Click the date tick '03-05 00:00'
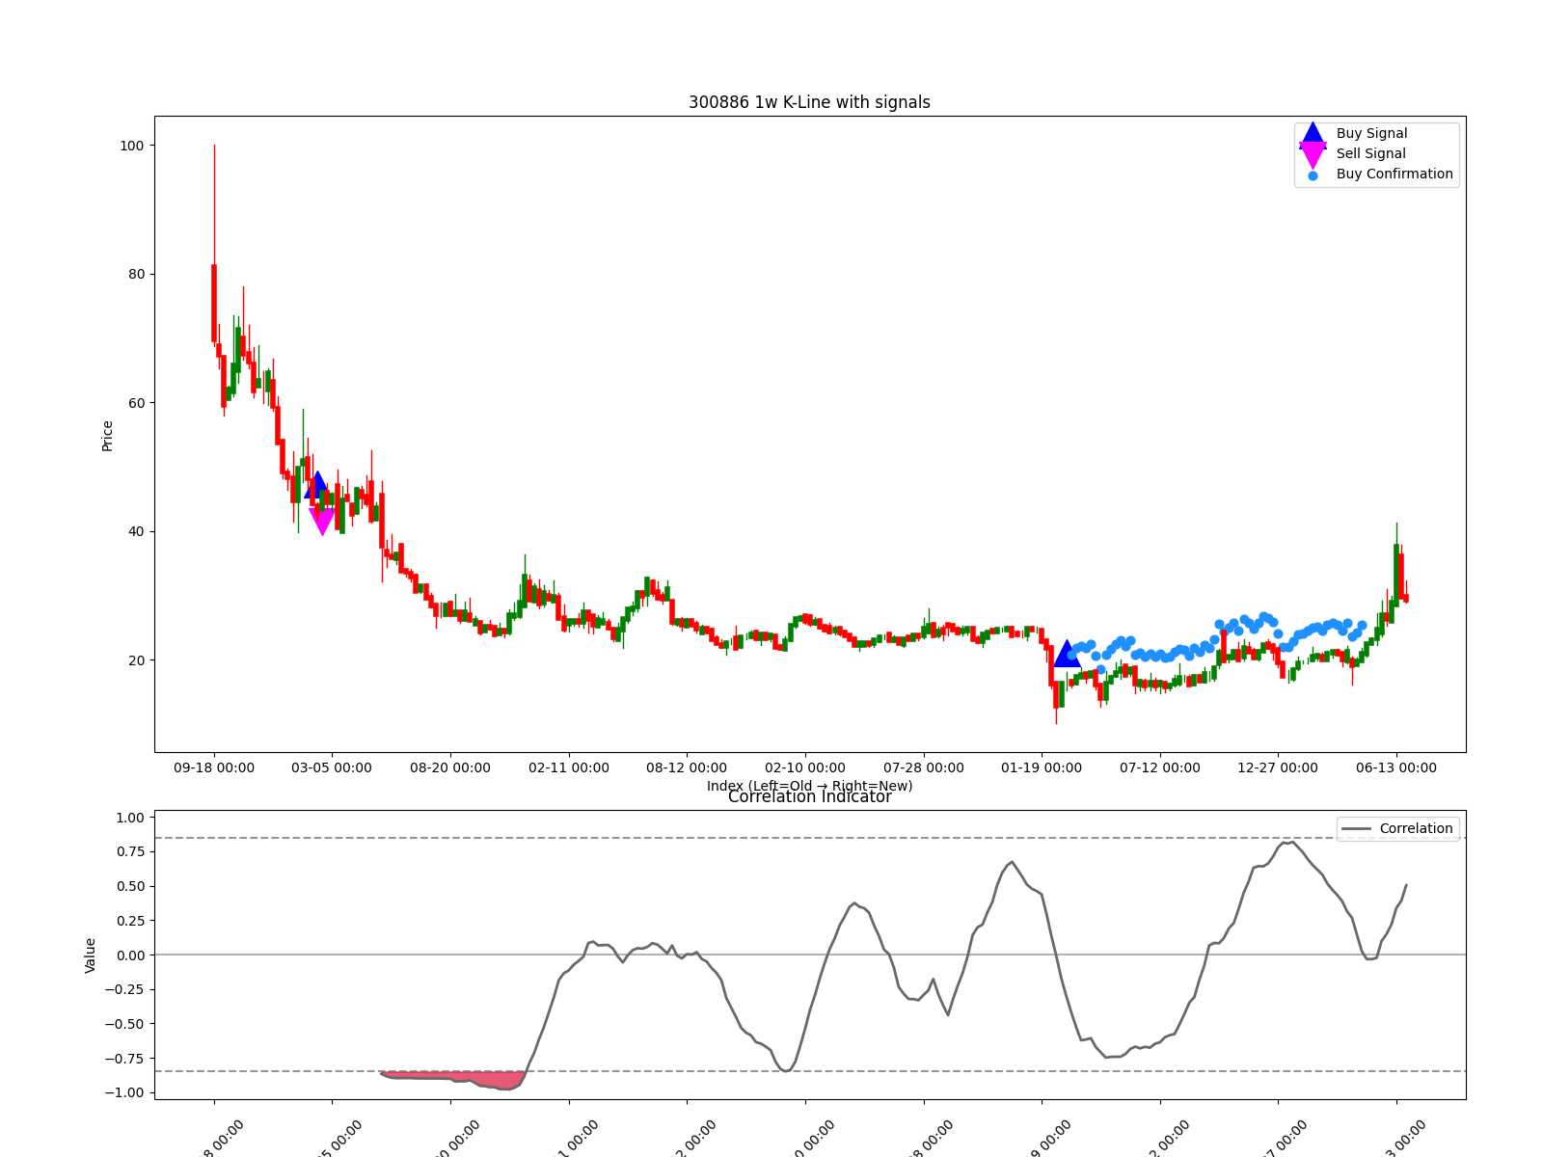The height and width of the screenshot is (1157, 1543). tap(332, 768)
